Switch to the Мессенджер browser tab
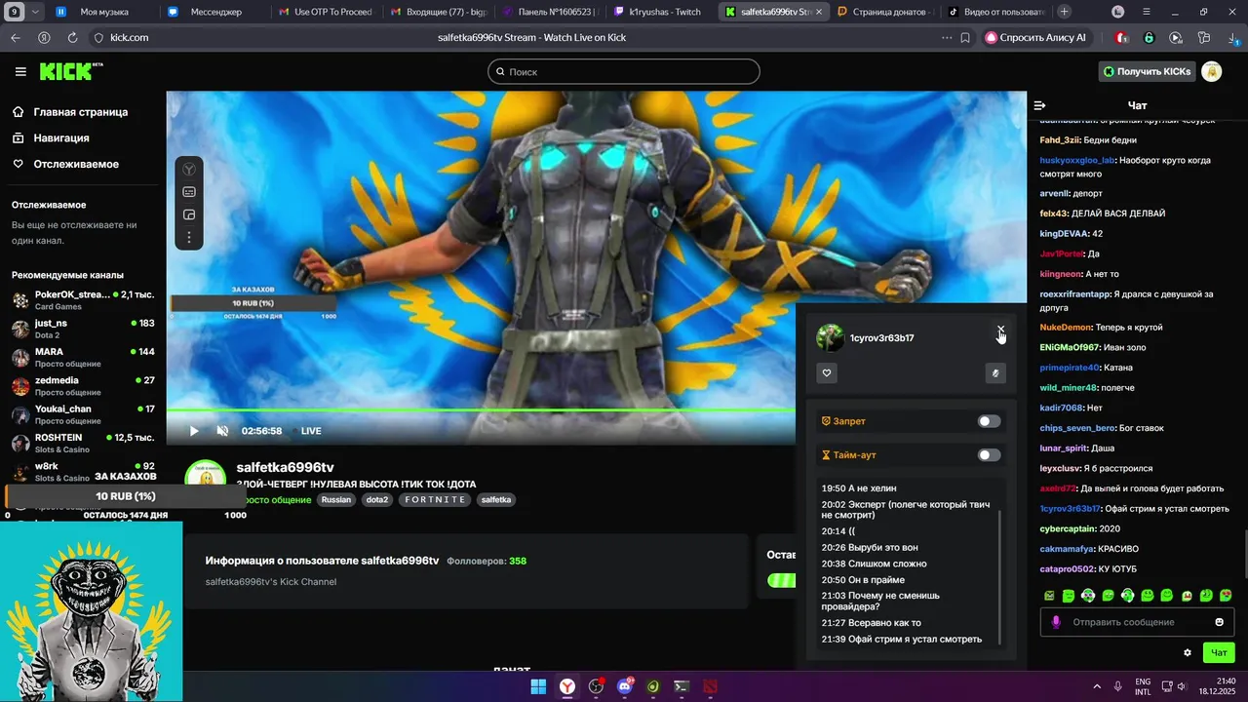Viewport: 1248px width, 702px height. pyautogui.click(x=215, y=12)
